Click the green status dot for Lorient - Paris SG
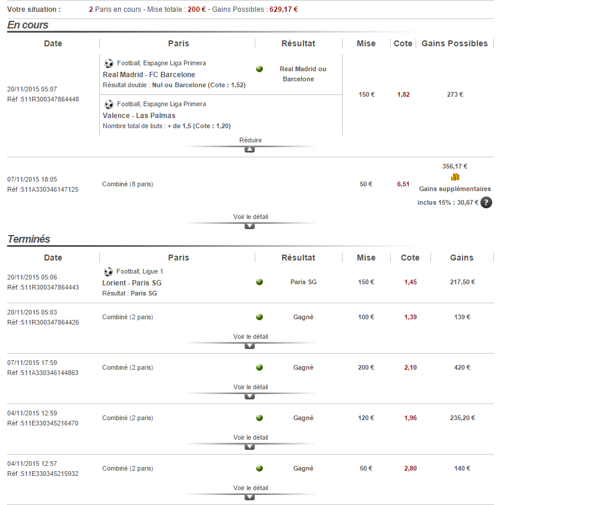Image resolution: width=605 pixels, height=505 pixels. pyautogui.click(x=259, y=282)
